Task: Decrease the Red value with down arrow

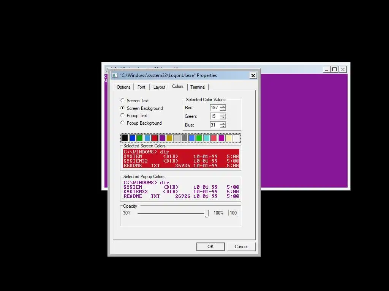Action: (223, 109)
